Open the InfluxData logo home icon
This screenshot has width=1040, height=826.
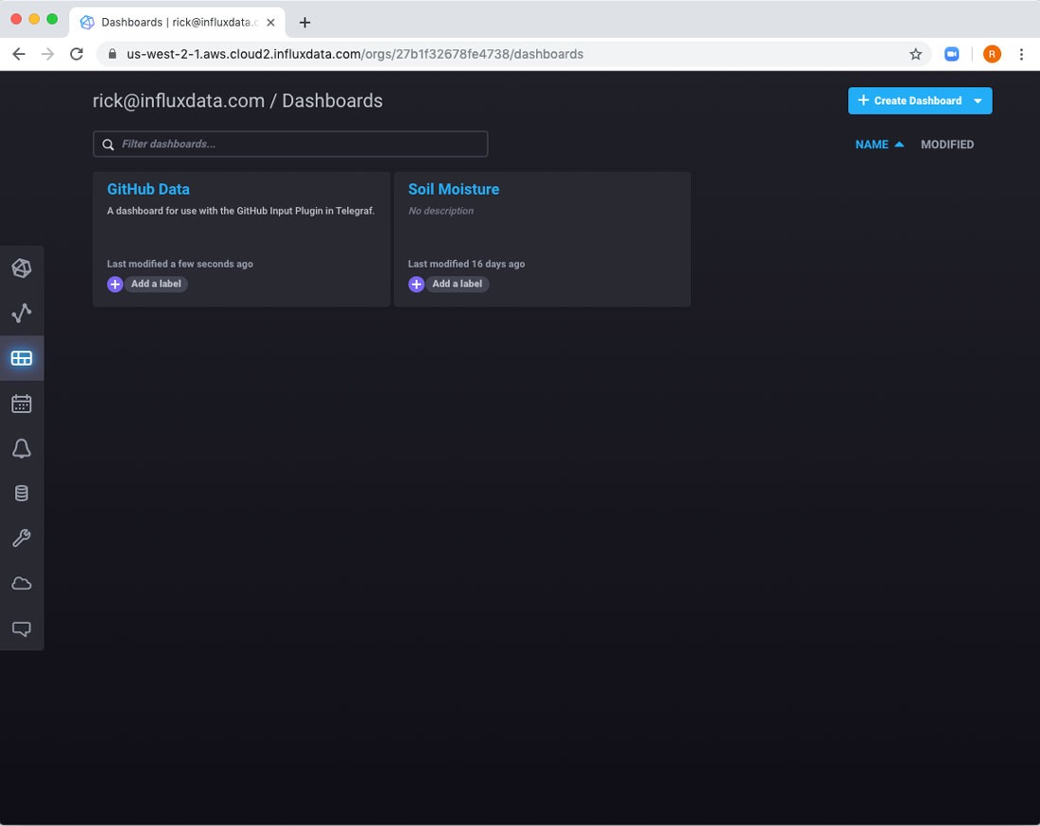[21, 268]
